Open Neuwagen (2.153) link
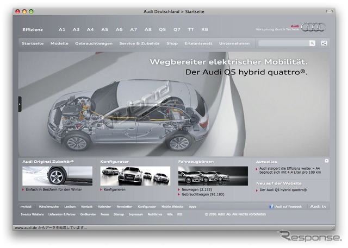The width and height of the screenshot is (348, 248). tap(197, 189)
